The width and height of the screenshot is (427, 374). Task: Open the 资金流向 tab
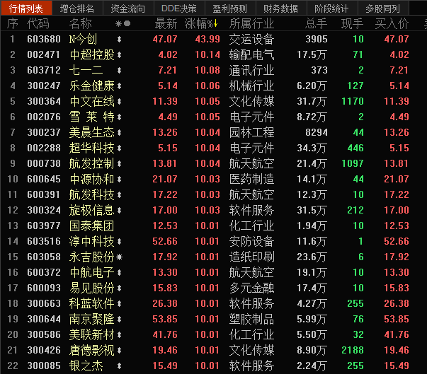pyautogui.click(x=128, y=8)
